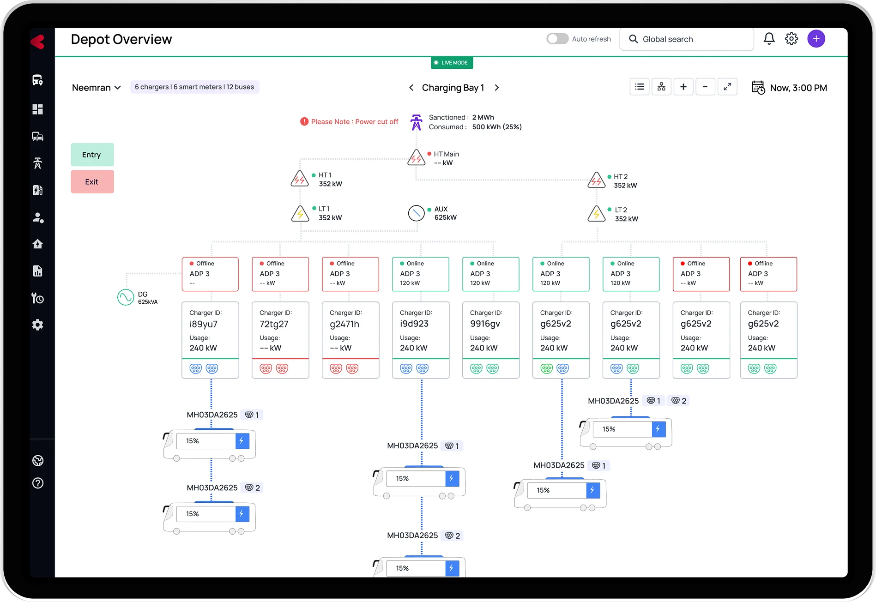
Task: Open settings gear in top bar
Action: [x=791, y=39]
